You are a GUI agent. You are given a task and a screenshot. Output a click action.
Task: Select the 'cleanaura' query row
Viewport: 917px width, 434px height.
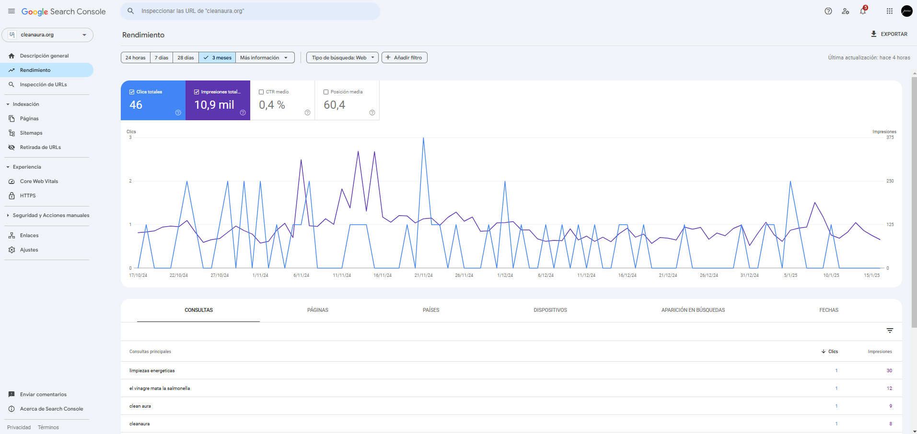(511, 423)
